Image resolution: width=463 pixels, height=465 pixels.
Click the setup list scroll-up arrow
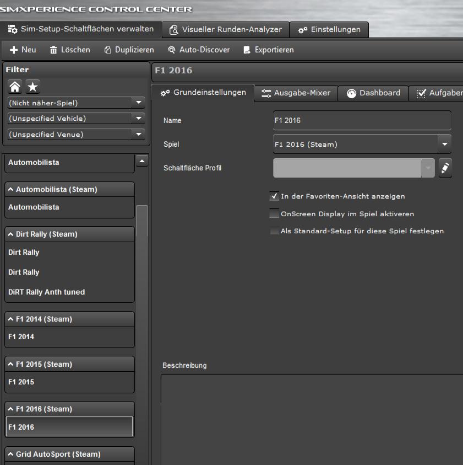point(142,161)
